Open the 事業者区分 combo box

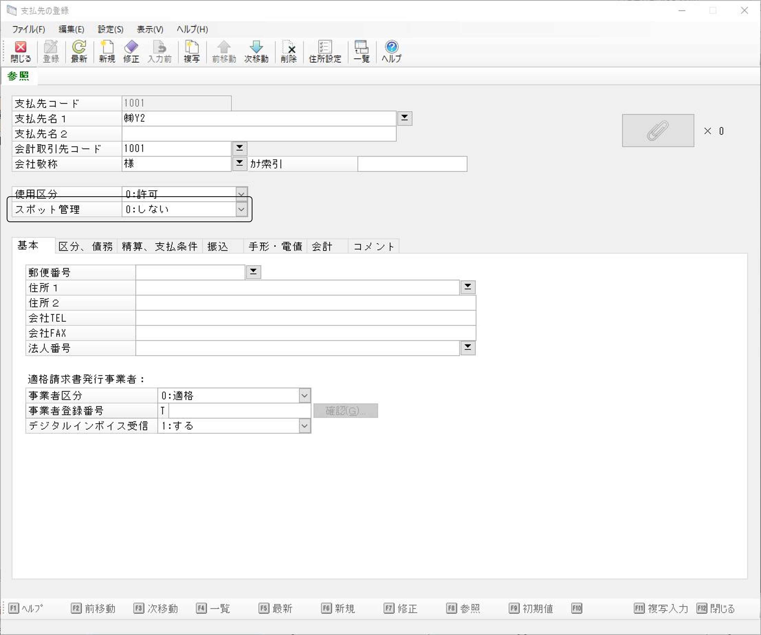point(304,395)
